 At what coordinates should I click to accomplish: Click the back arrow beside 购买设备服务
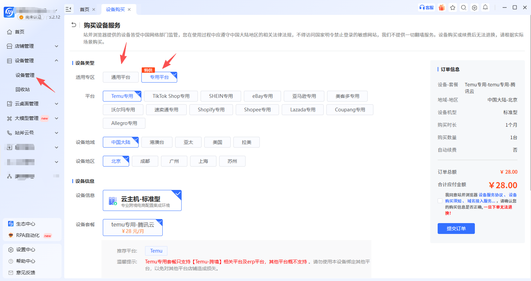pyautogui.click(x=74, y=25)
